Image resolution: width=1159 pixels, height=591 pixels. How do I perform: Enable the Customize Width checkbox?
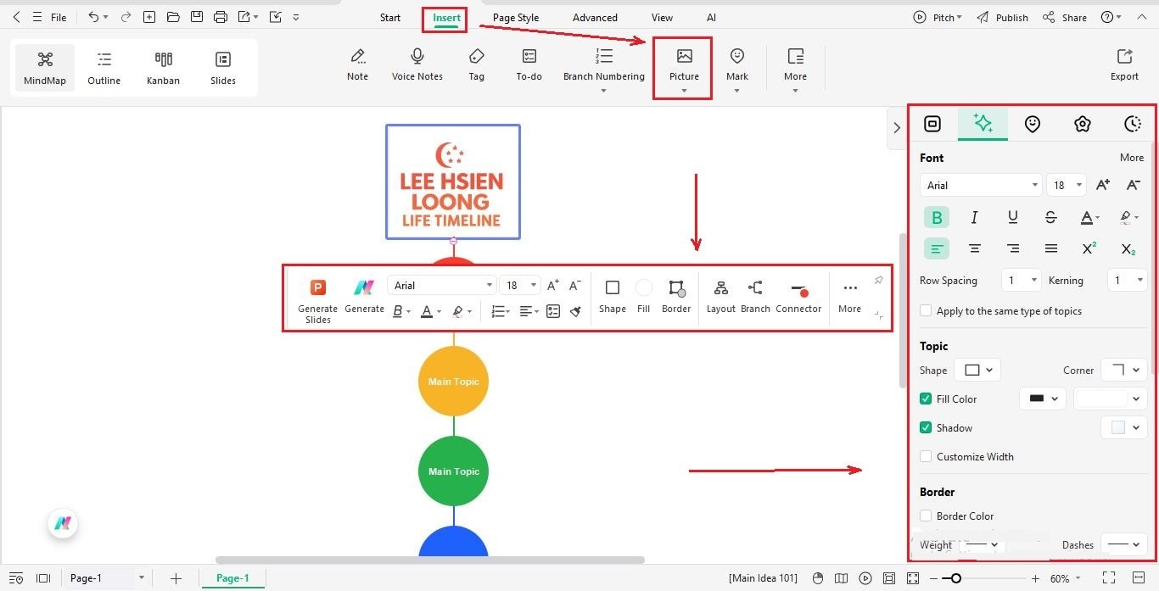click(x=926, y=456)
